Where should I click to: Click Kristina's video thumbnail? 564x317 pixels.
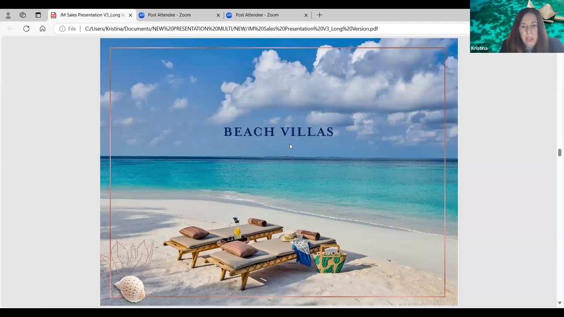pyautogui.click(x=517, y=26)
